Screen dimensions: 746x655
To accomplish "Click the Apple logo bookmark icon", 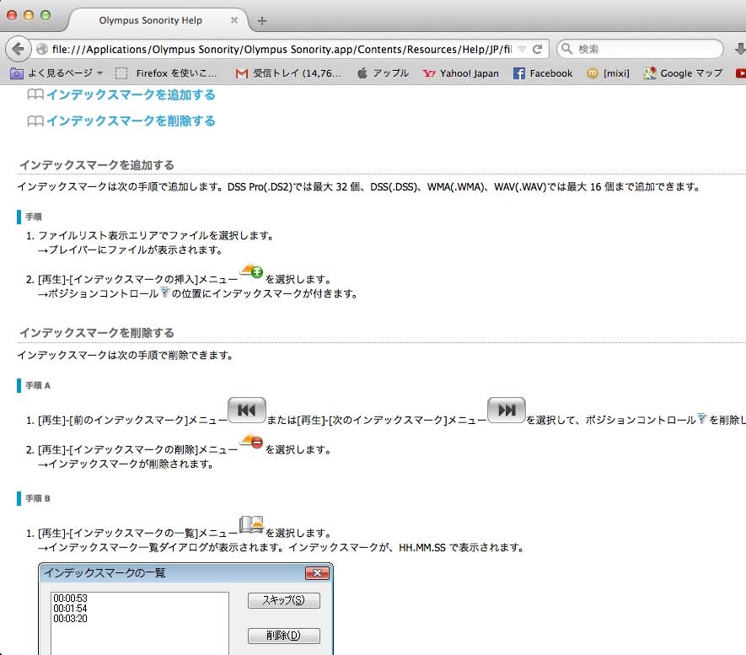I will [x=362, y=72].
